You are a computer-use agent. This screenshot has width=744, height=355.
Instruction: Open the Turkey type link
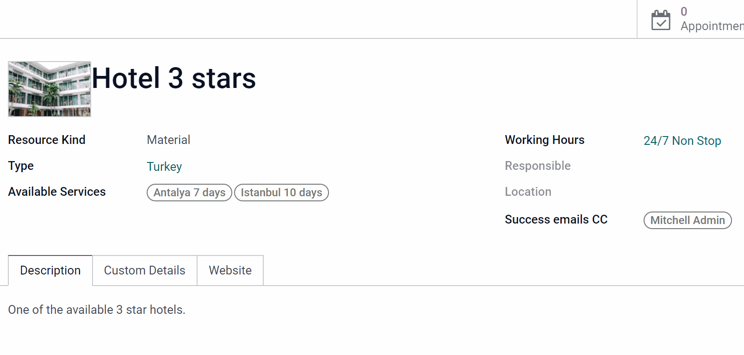tap(164, 167)
